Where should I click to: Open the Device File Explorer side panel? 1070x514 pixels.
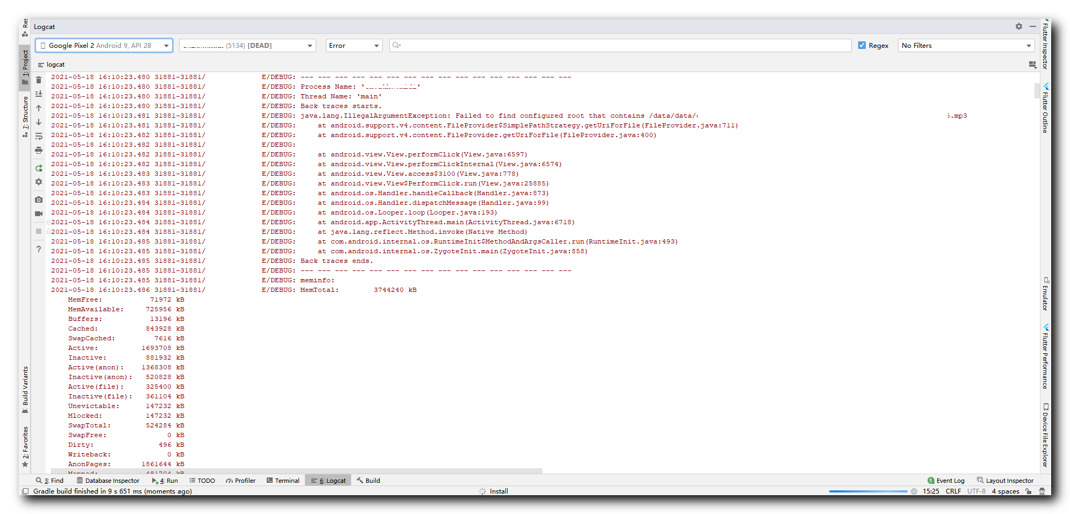coord(1045,434)
